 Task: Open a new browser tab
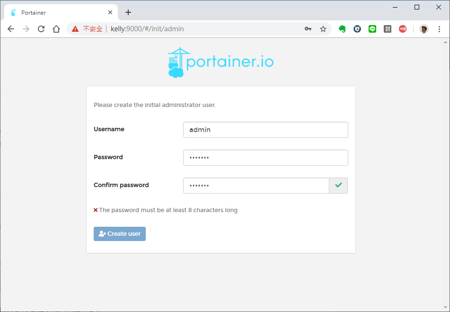[128, 12]
